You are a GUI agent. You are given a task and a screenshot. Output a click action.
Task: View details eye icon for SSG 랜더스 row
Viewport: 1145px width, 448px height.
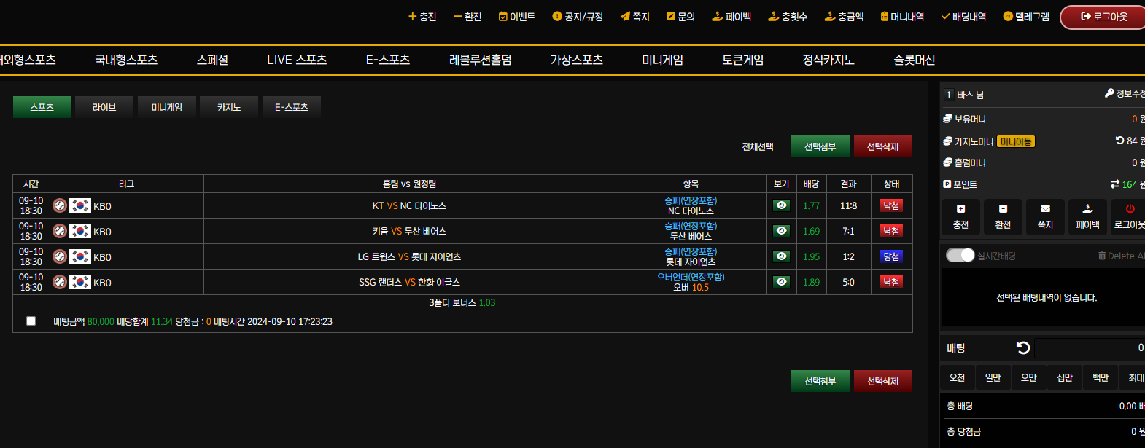point(781,282)
